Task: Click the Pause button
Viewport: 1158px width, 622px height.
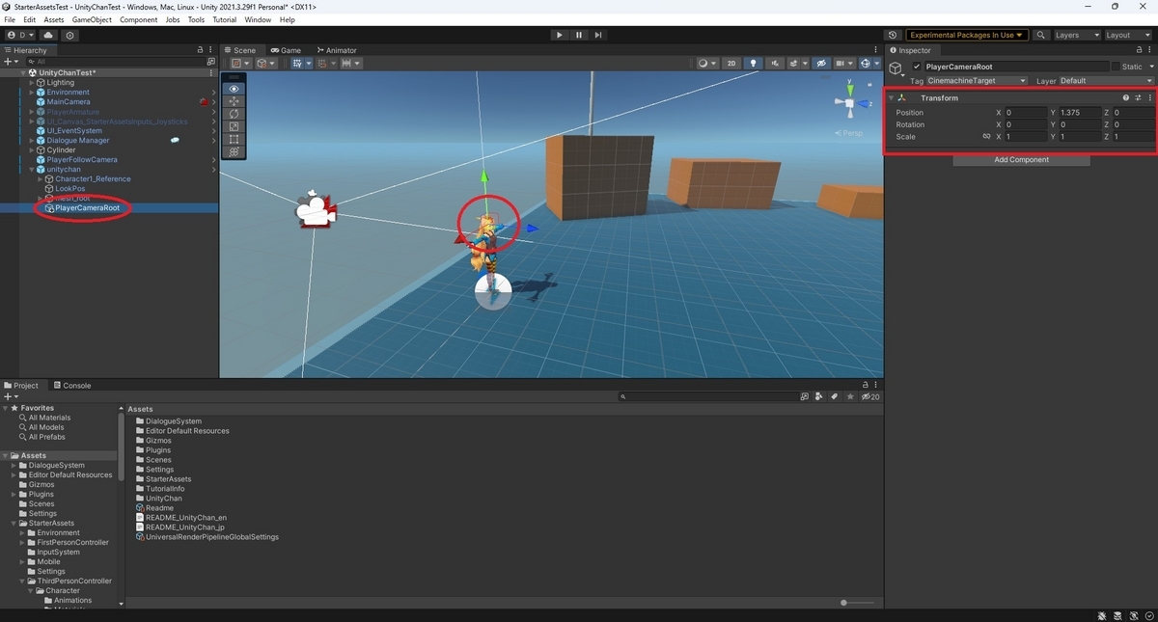Action: 579,35
